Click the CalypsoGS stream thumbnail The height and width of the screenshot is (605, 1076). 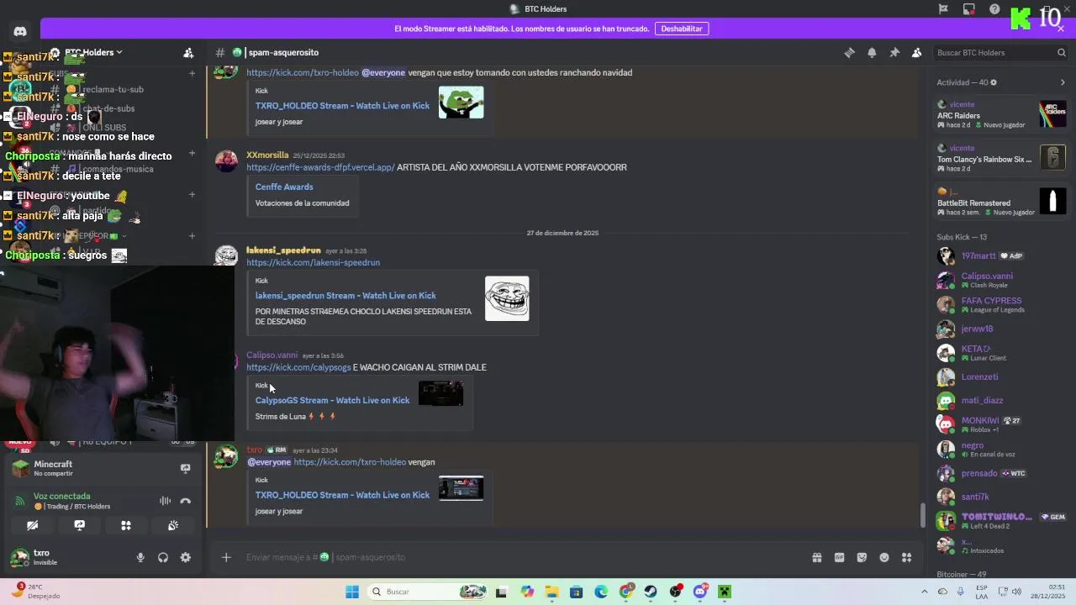[440, 393]
